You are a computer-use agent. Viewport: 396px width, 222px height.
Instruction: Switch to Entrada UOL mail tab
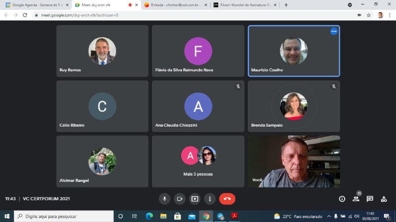coord(174,5)
